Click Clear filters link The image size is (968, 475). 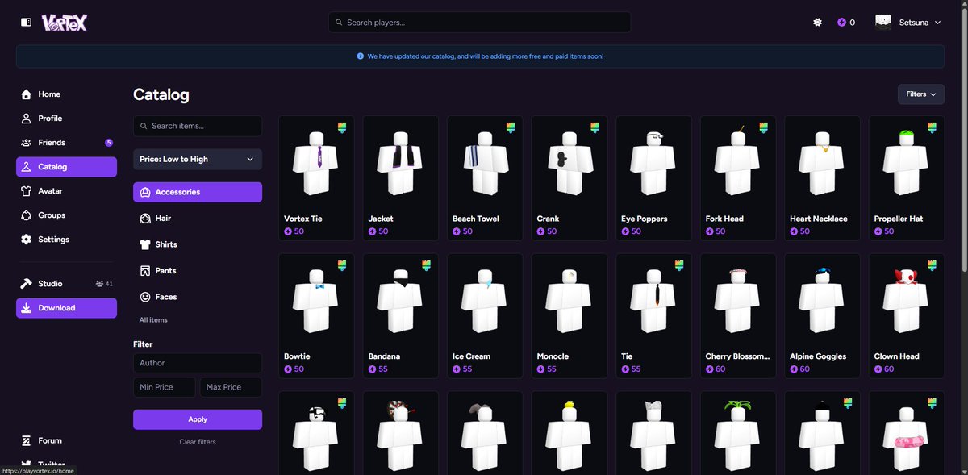click(x=198, y=442)
